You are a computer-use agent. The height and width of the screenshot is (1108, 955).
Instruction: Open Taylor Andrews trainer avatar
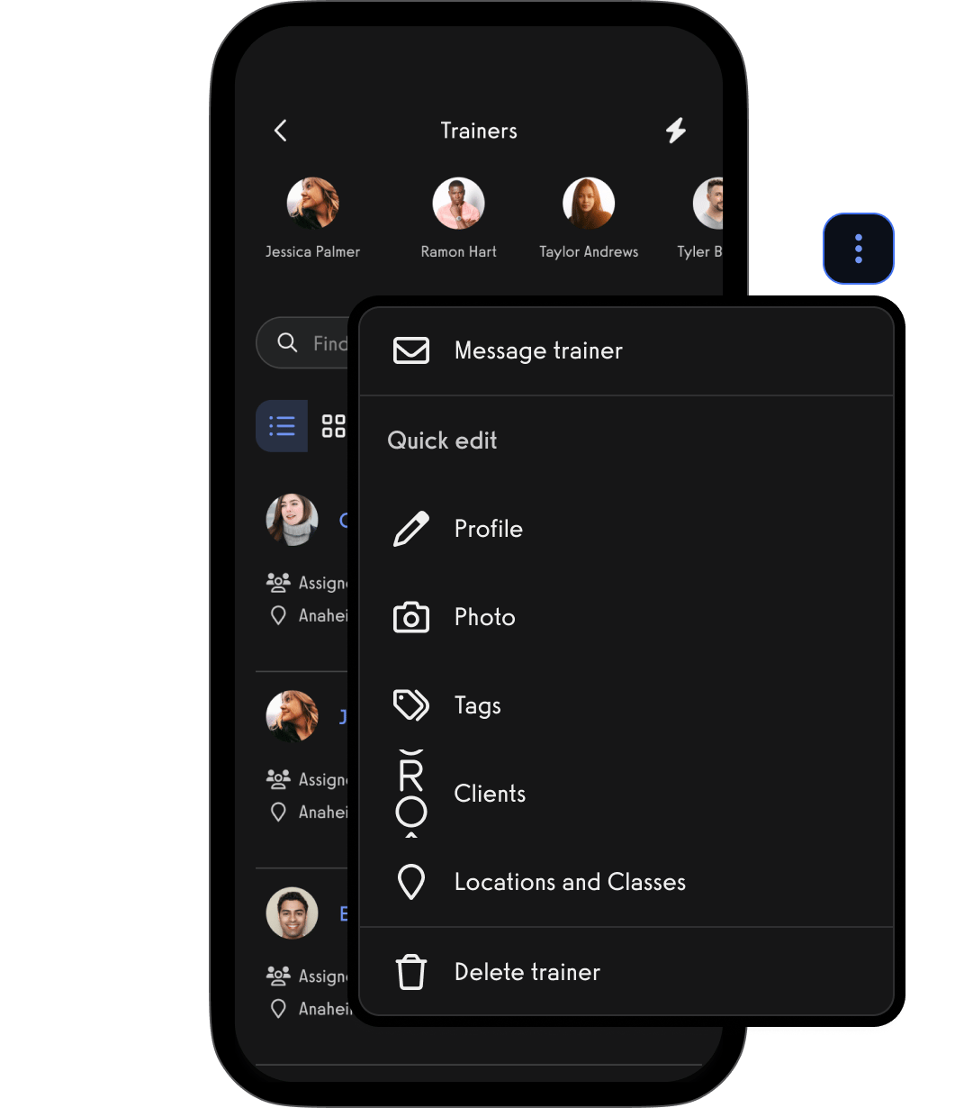[589, 203]
